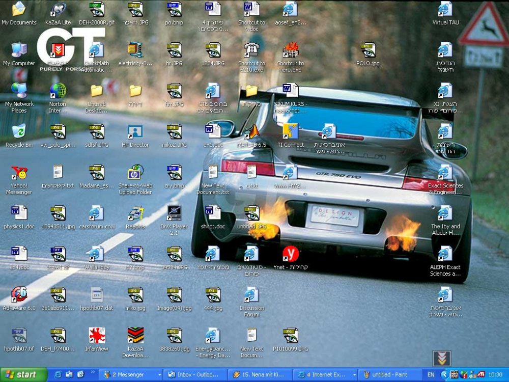Open the Norton Internet shortcut icon
The image size is (509, 382).
point(58,91)
